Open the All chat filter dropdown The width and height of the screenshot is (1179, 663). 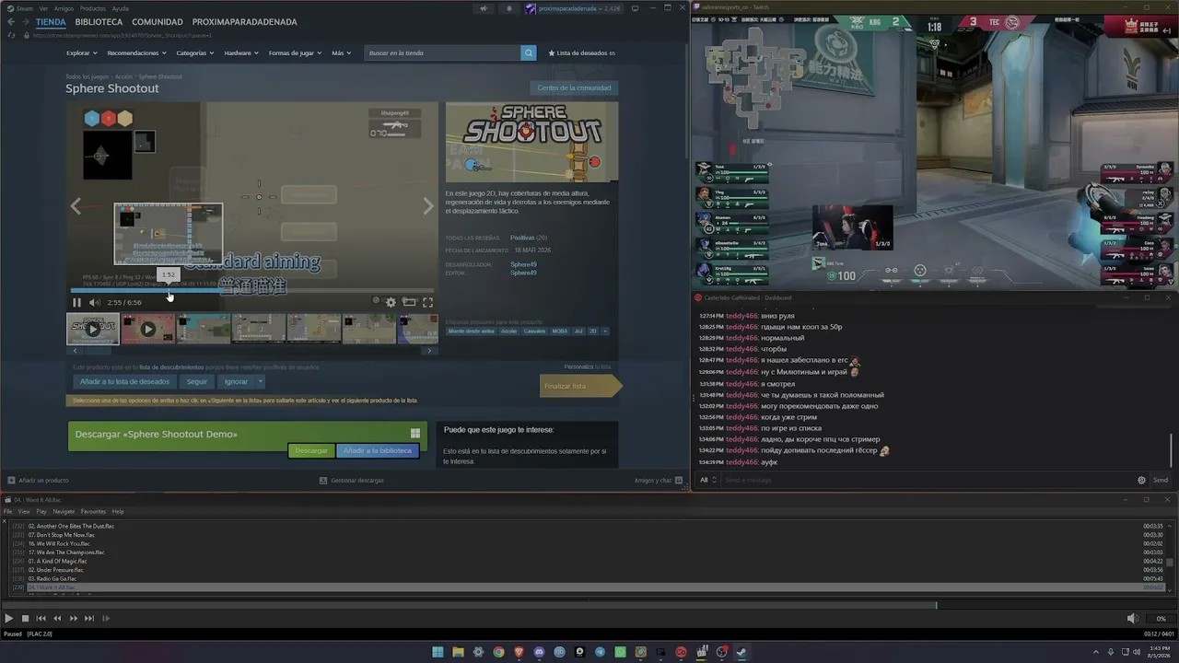coord(707,480)
